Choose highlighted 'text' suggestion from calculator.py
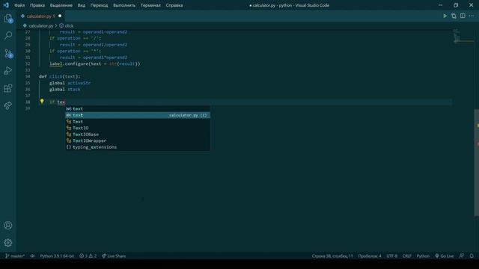479x269 pixels. click(138, 115)
